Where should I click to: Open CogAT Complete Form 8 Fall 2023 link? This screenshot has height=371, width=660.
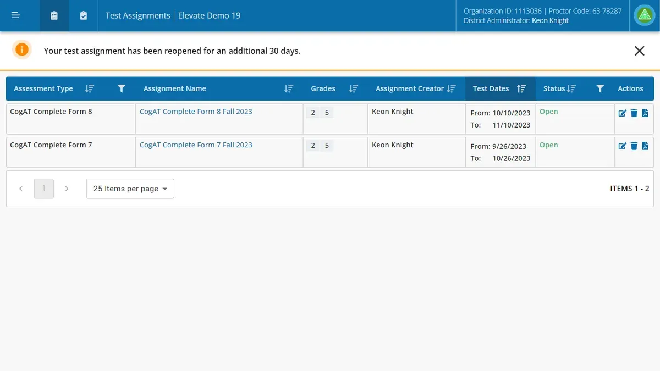coord(196,112)
